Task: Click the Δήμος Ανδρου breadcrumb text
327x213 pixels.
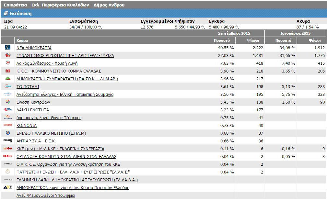Action: coord(109,5)
